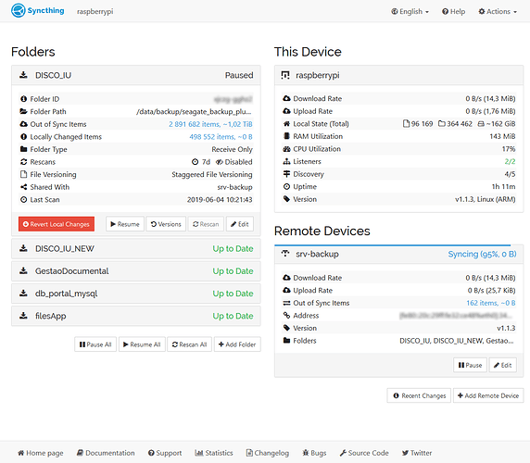530x463 pixels.
Task: Click the Shared With share icon
Action: (23, 187)
